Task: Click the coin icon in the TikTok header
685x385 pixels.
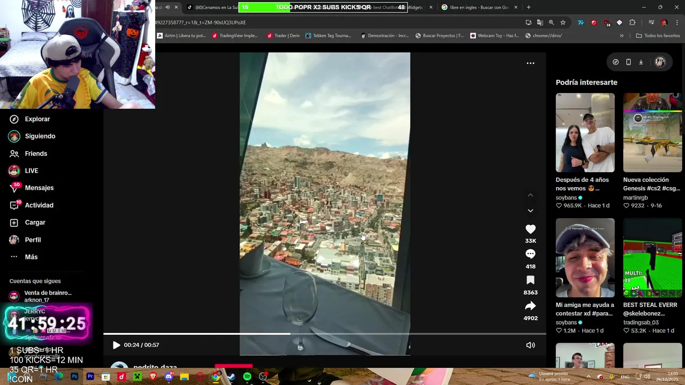Action: click(x=615, y=62)
